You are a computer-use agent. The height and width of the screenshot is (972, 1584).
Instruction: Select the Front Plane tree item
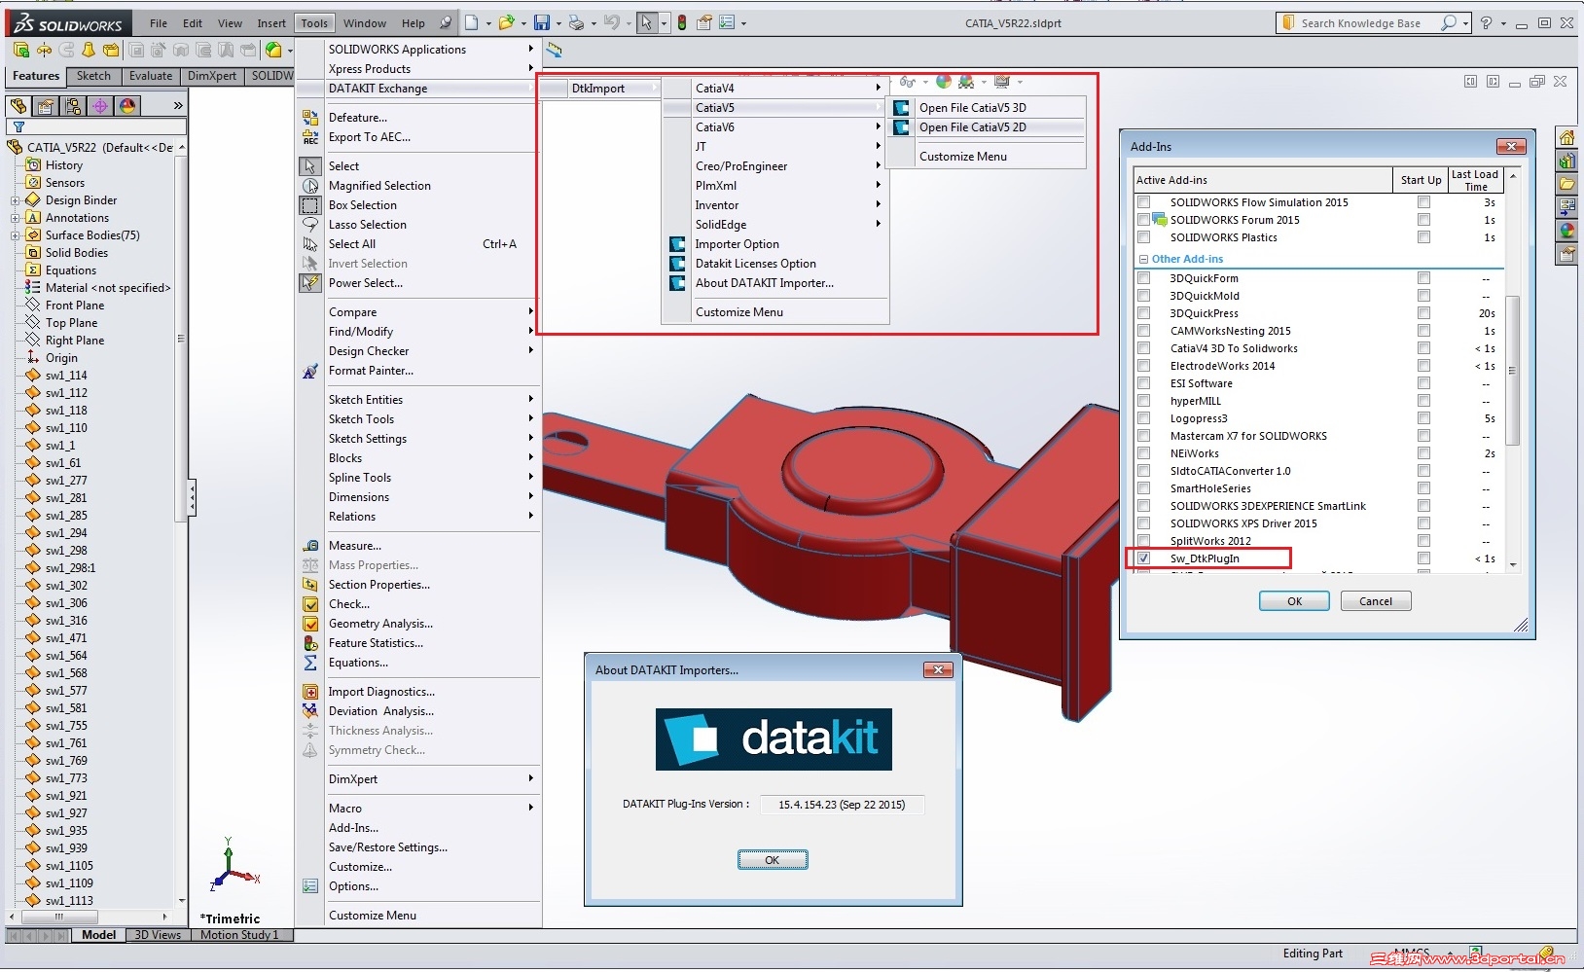[75, 306]
